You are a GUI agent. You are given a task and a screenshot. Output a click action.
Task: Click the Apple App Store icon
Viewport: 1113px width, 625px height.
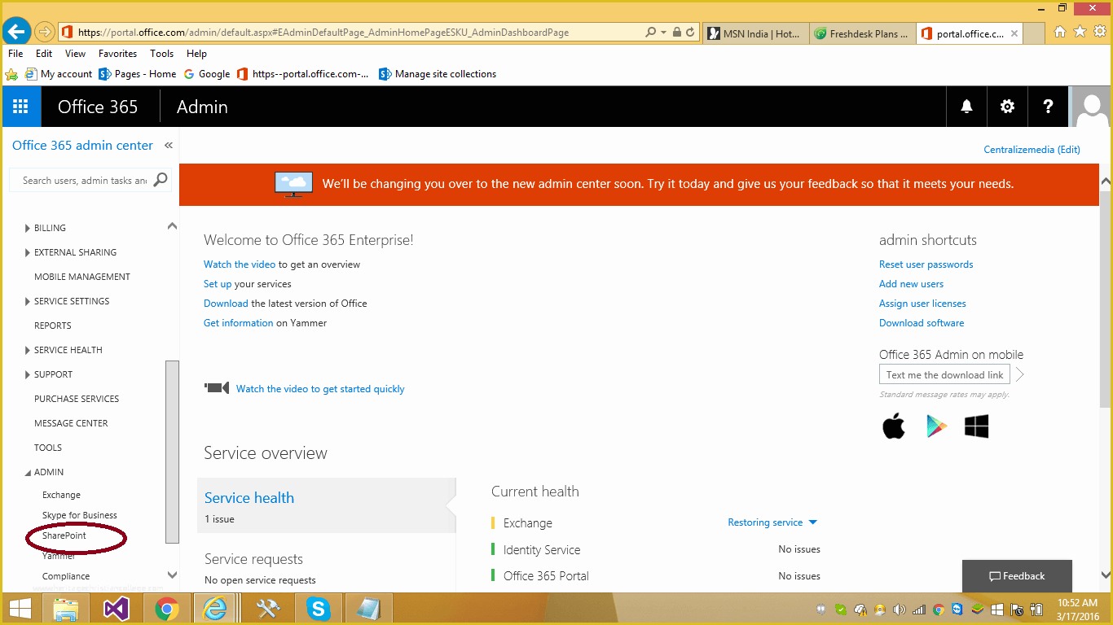894,426
